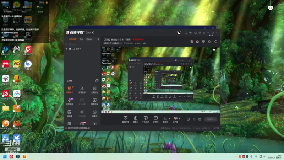Switch to the third scene tab
The height and width of the screenshot is (160, 284).
click(89, 39)
